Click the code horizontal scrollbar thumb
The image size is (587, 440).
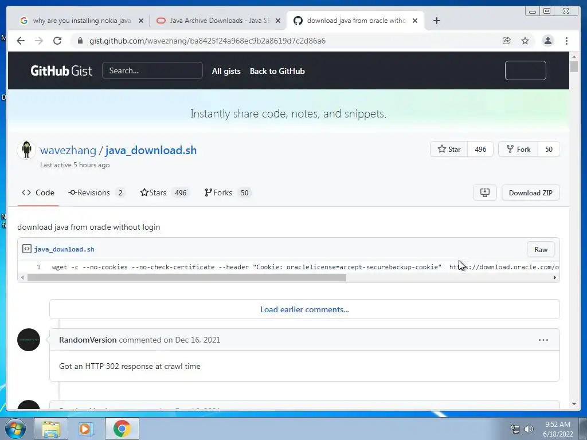(187, 278)
